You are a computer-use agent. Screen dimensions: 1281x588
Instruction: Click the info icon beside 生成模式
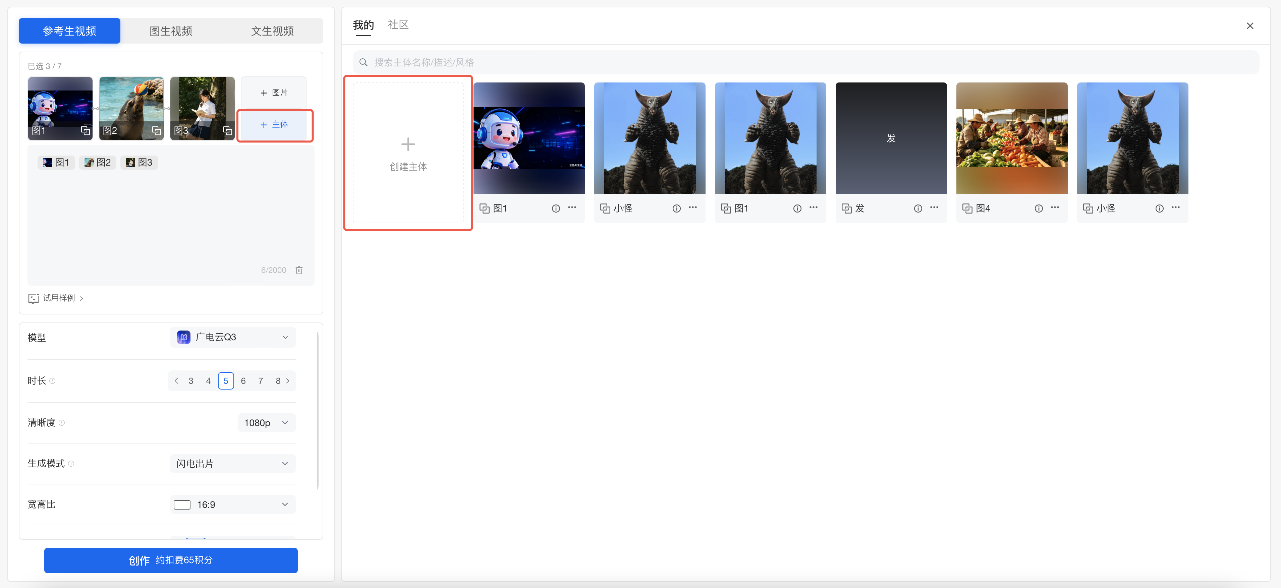(x=71, y=463)
